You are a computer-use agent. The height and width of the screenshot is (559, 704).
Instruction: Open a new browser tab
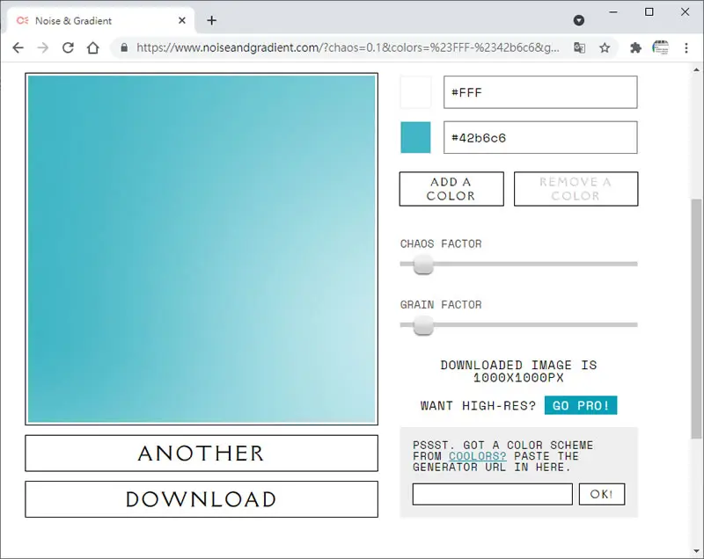point(211,20)
